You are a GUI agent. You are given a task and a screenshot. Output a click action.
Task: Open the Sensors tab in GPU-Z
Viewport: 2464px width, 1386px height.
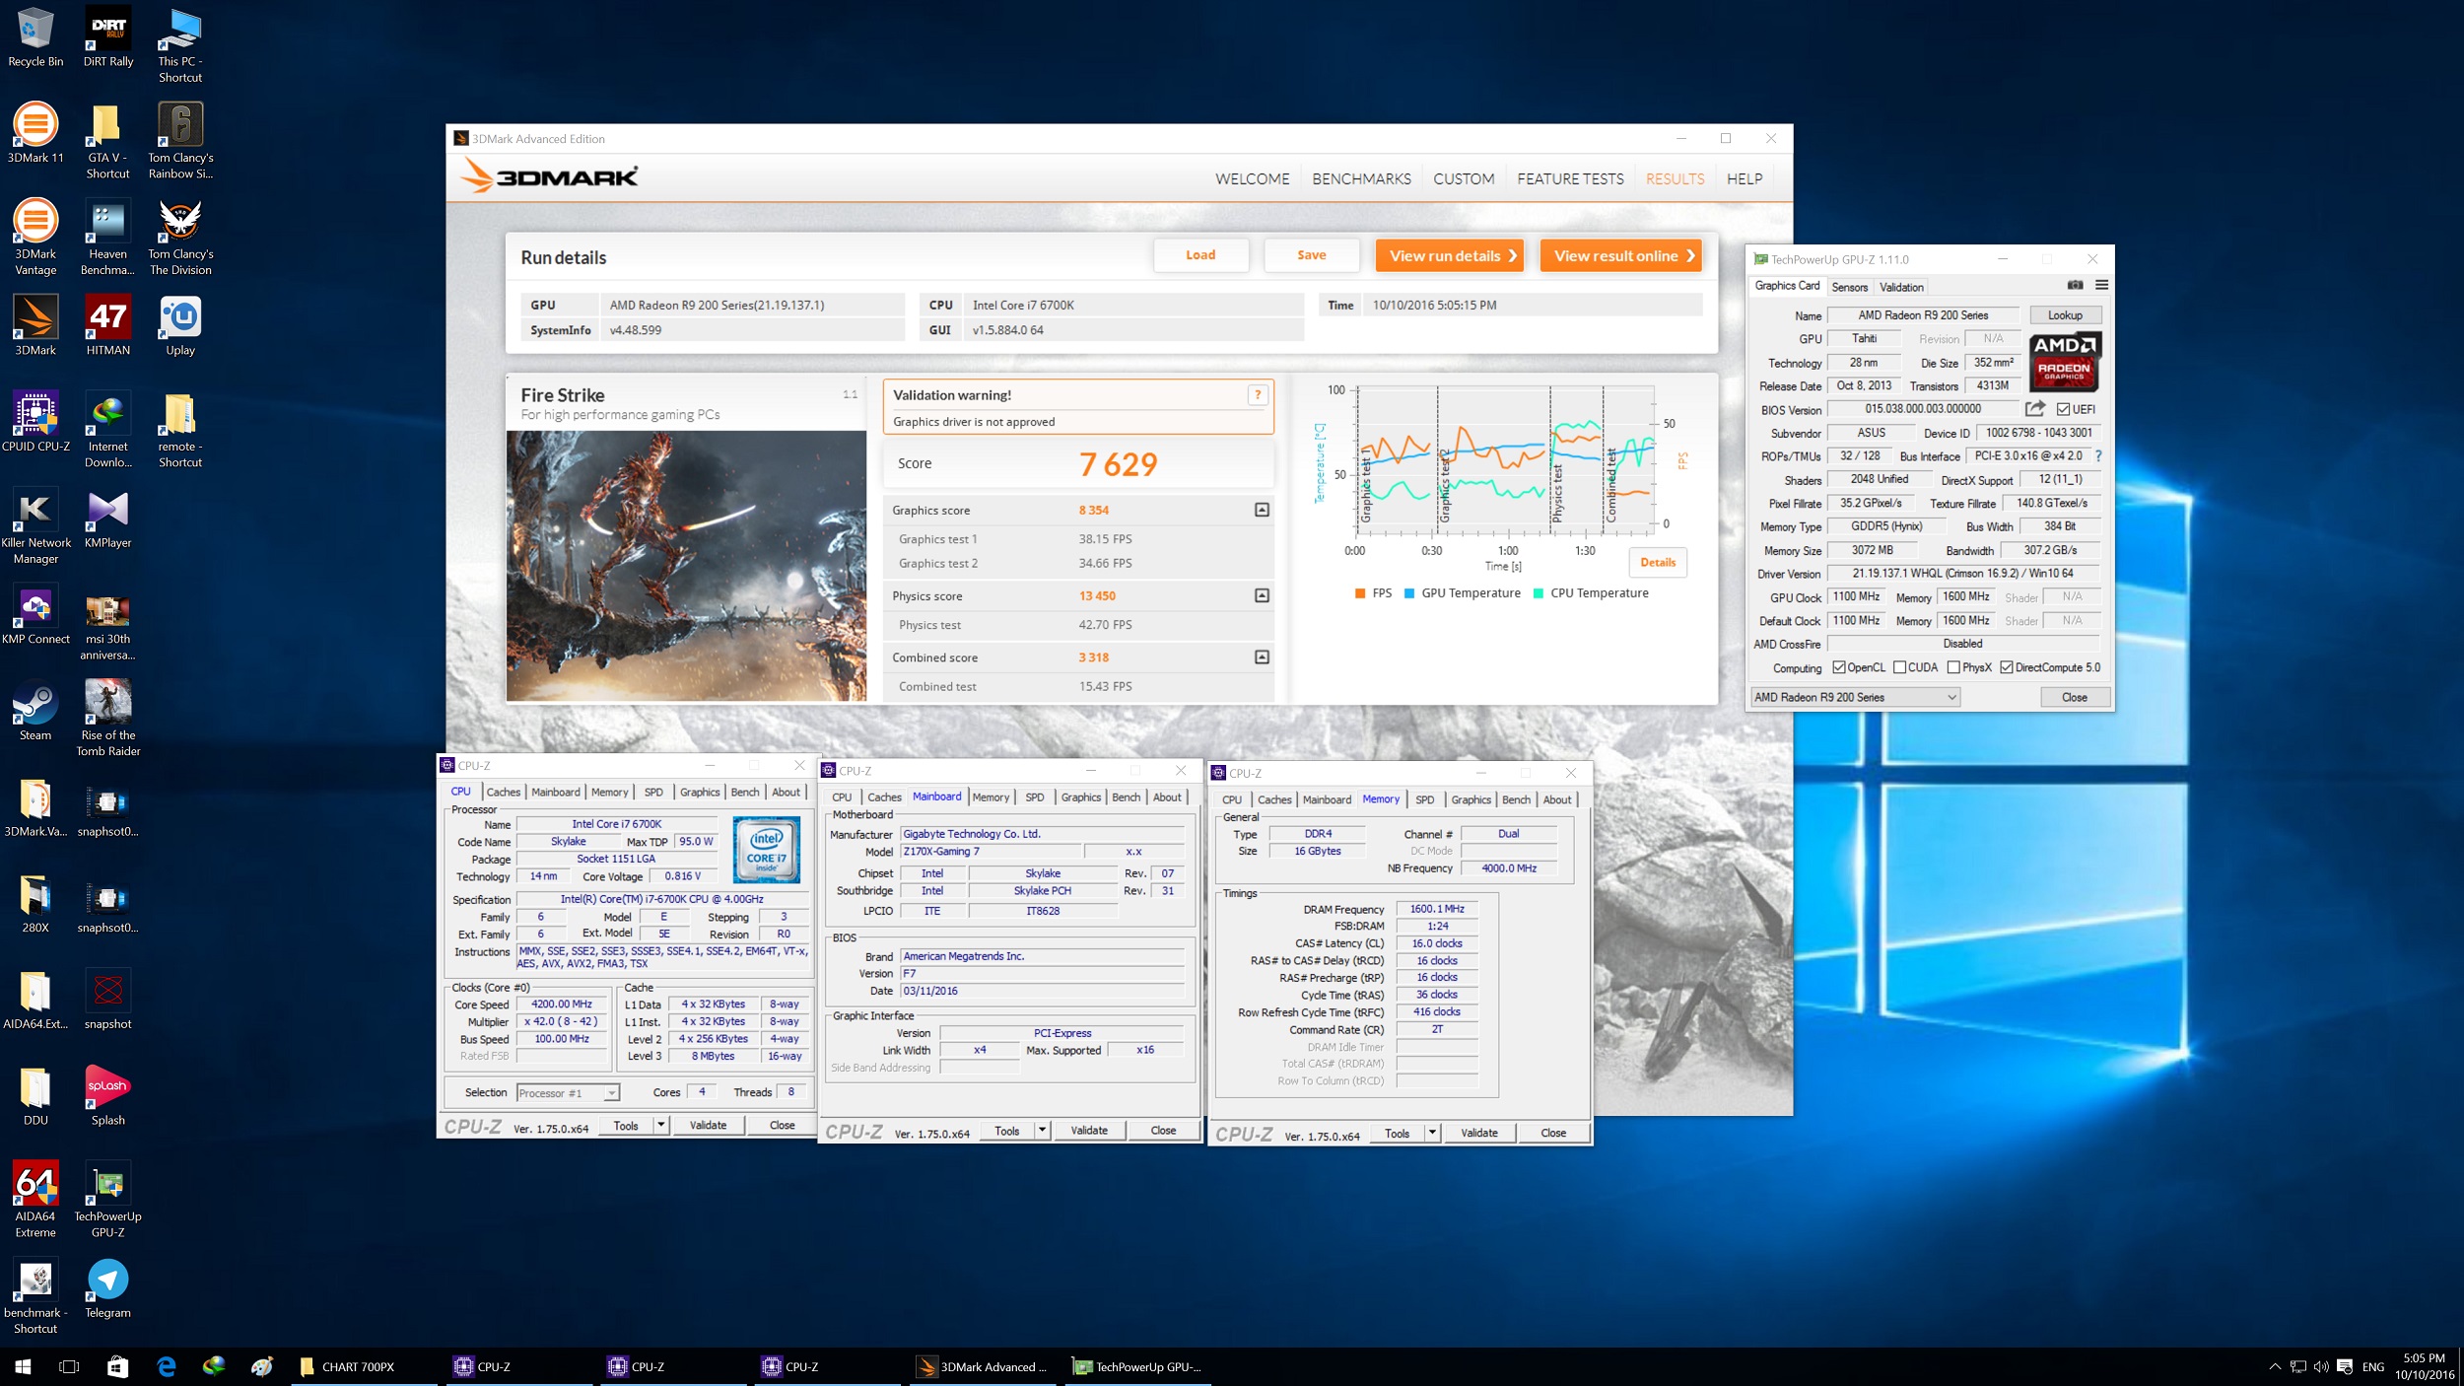[x=1849, y=287]
